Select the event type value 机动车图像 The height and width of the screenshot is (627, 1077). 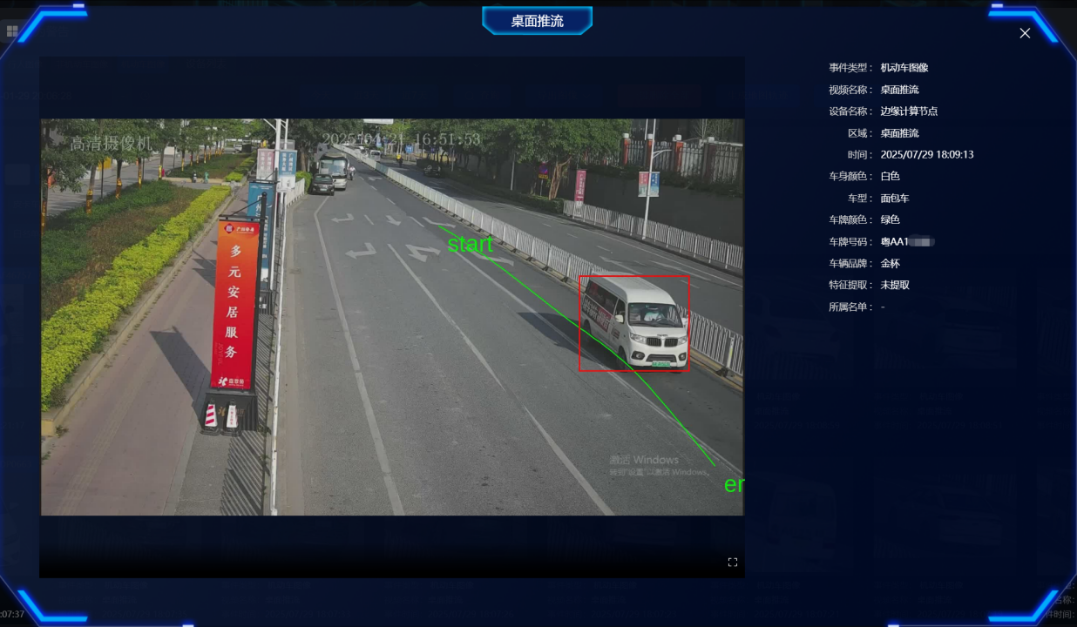coord(904,68)
